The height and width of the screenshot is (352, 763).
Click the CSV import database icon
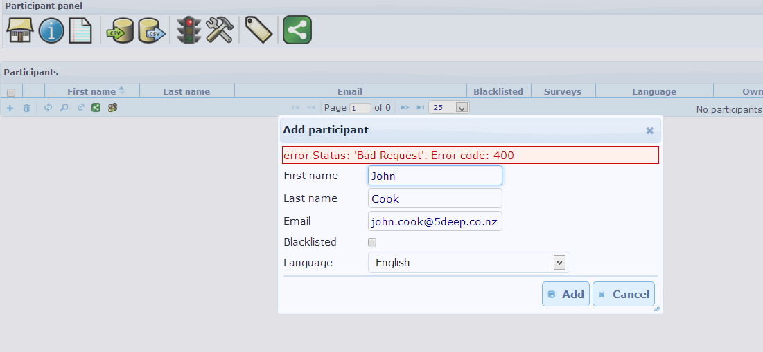(119, 30)
